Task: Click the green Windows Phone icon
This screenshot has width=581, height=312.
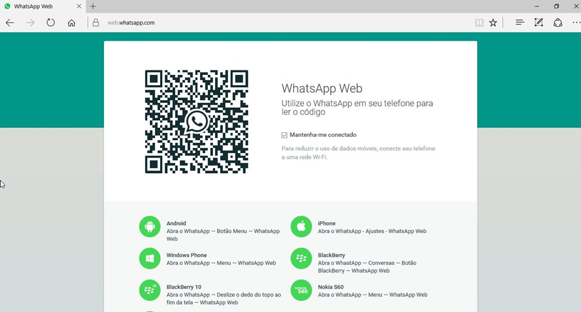Action: [x=150, y=258]
